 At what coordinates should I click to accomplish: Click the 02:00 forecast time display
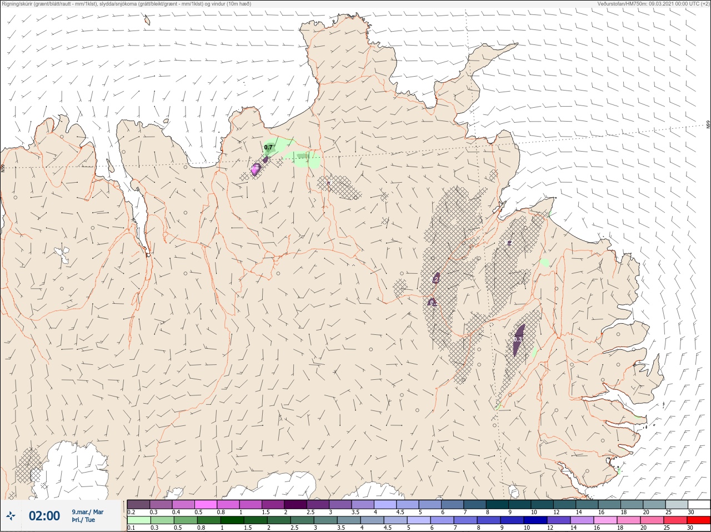pos(44,516)
